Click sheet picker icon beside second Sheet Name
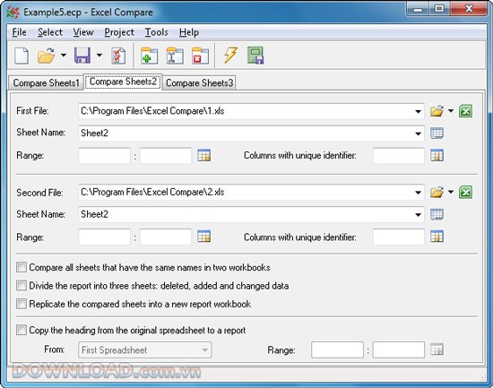This screenshot has width=493, height=388. (x=437, y=214)
